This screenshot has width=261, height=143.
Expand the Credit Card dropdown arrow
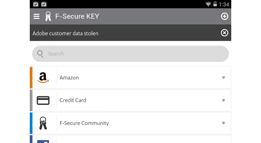(223, 100)
